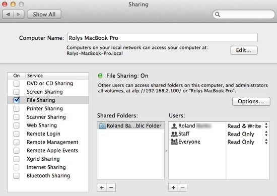This screenshot has height=196, width=277.
Task: Enable Remote Management checkbox
Action: coord(17,142)
